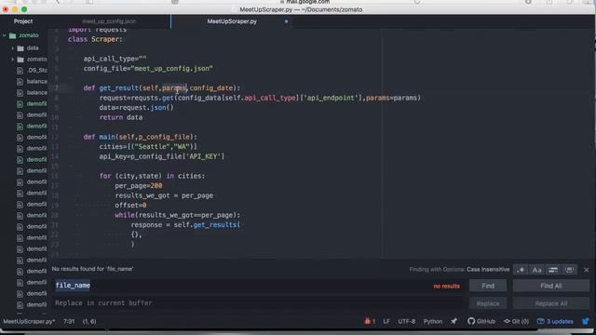Select the data folder label
This screenshot has width=596, height=335.
click(33, 47)
